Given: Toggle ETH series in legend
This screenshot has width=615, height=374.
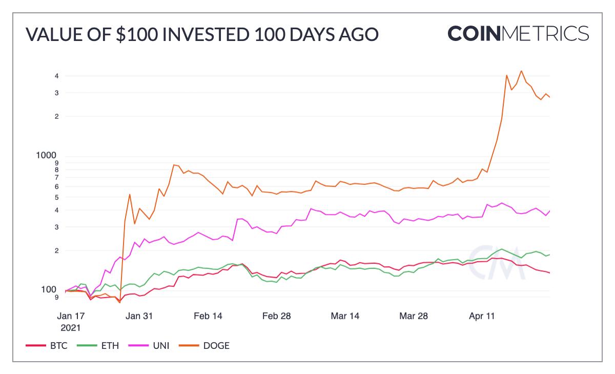Looking at the screenshot, I should click(110, 345).
